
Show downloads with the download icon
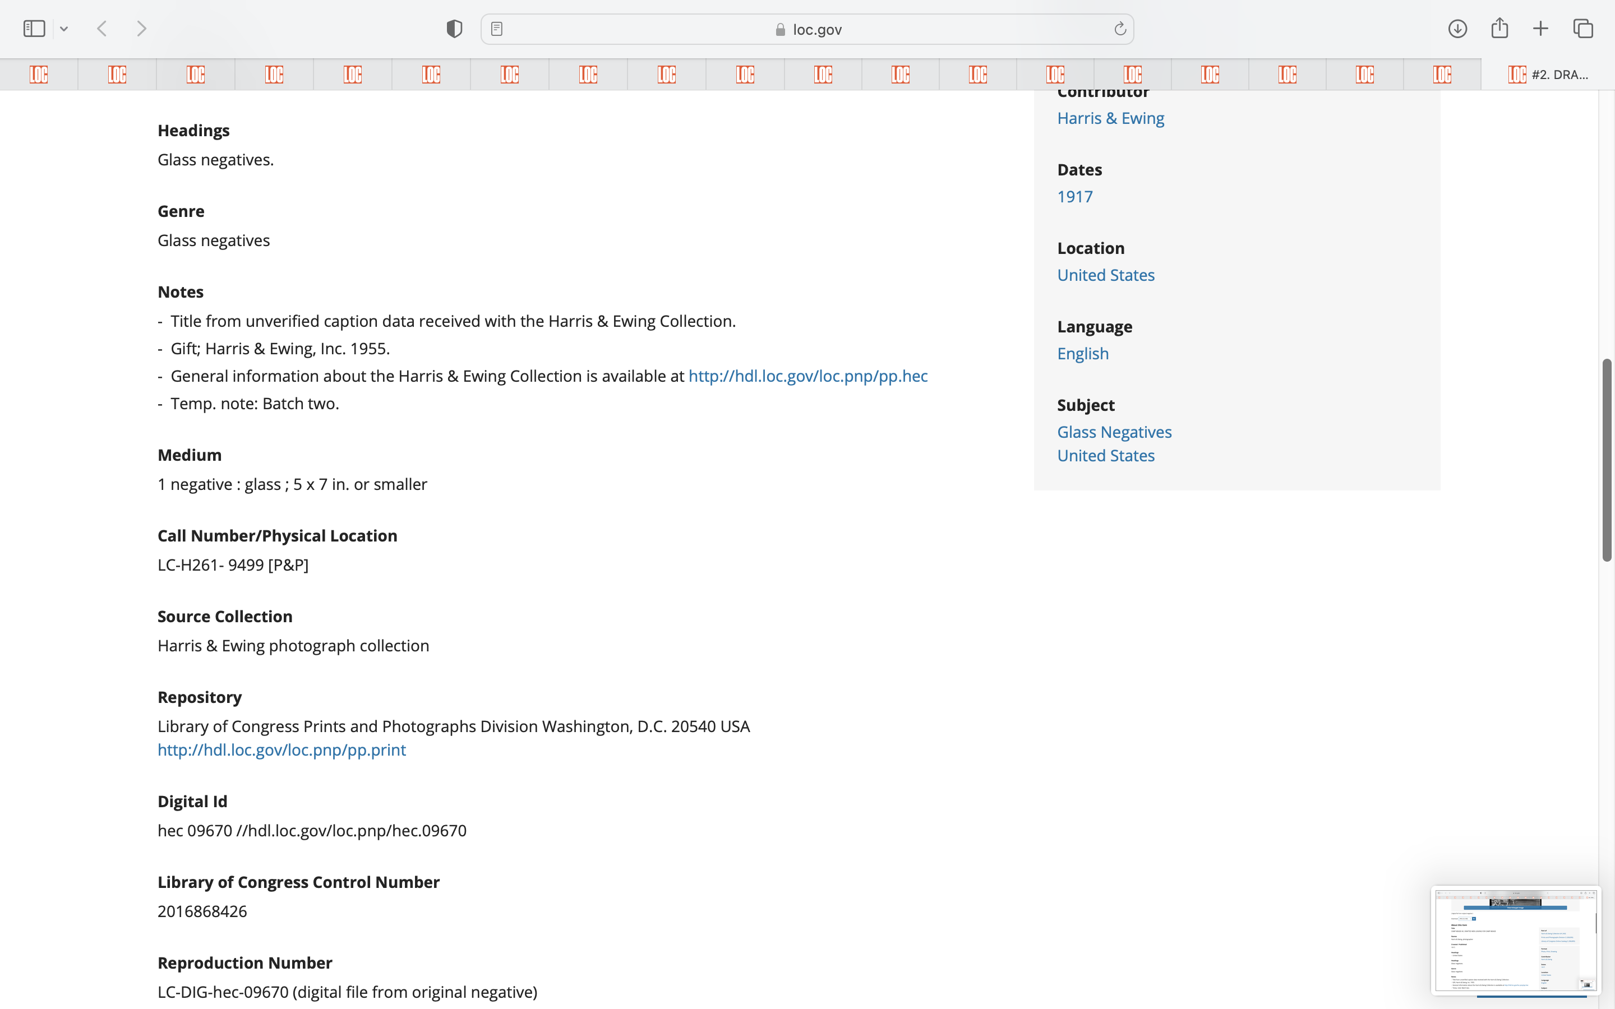click(1457, 29)
